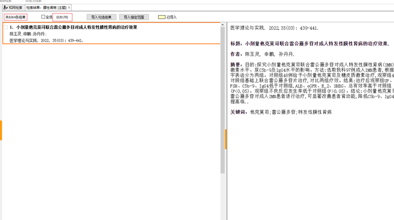Close the 检索结果 膜性肾病 tab
394x220 pixels.
pos(69,8)
